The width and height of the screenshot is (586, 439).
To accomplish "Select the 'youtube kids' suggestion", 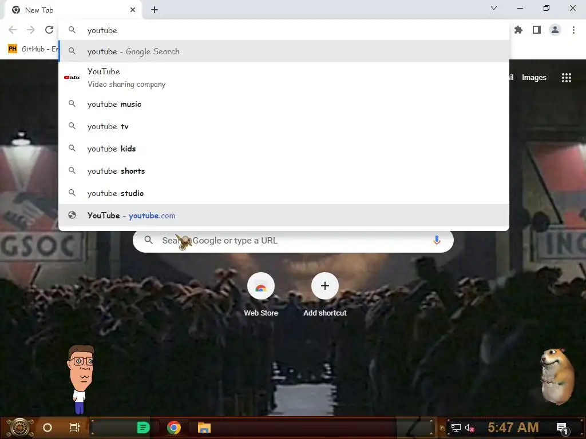I will tap(284, 149).
